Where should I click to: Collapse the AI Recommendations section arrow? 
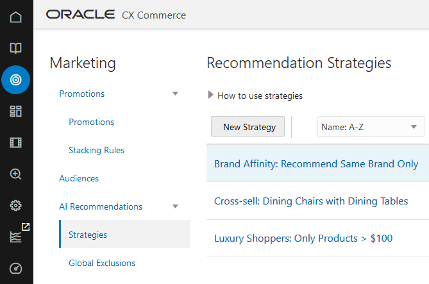pos(175,206)
